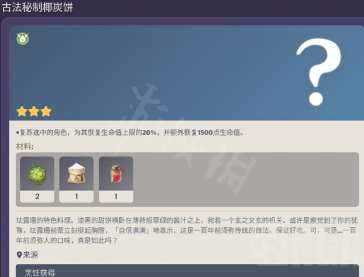Open the 烹饪获得 source bar
Image resolution: width=364 pixels, height=277 pixels.
point(188,271)
